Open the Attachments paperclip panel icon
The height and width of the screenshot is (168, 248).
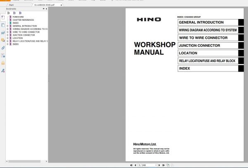pos(3,48)
